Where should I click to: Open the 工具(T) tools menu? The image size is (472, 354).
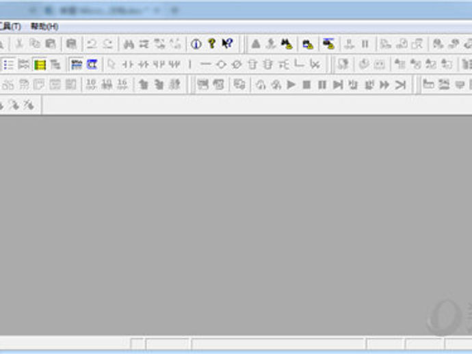coord(10,27)
